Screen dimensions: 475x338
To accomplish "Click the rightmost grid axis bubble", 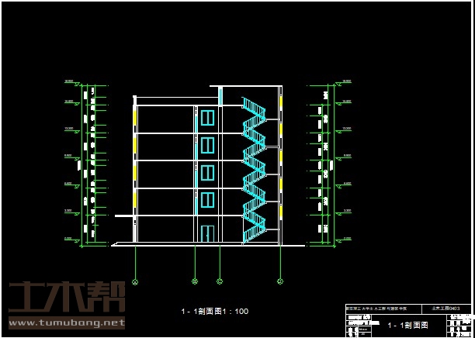I will pos(279,280).
